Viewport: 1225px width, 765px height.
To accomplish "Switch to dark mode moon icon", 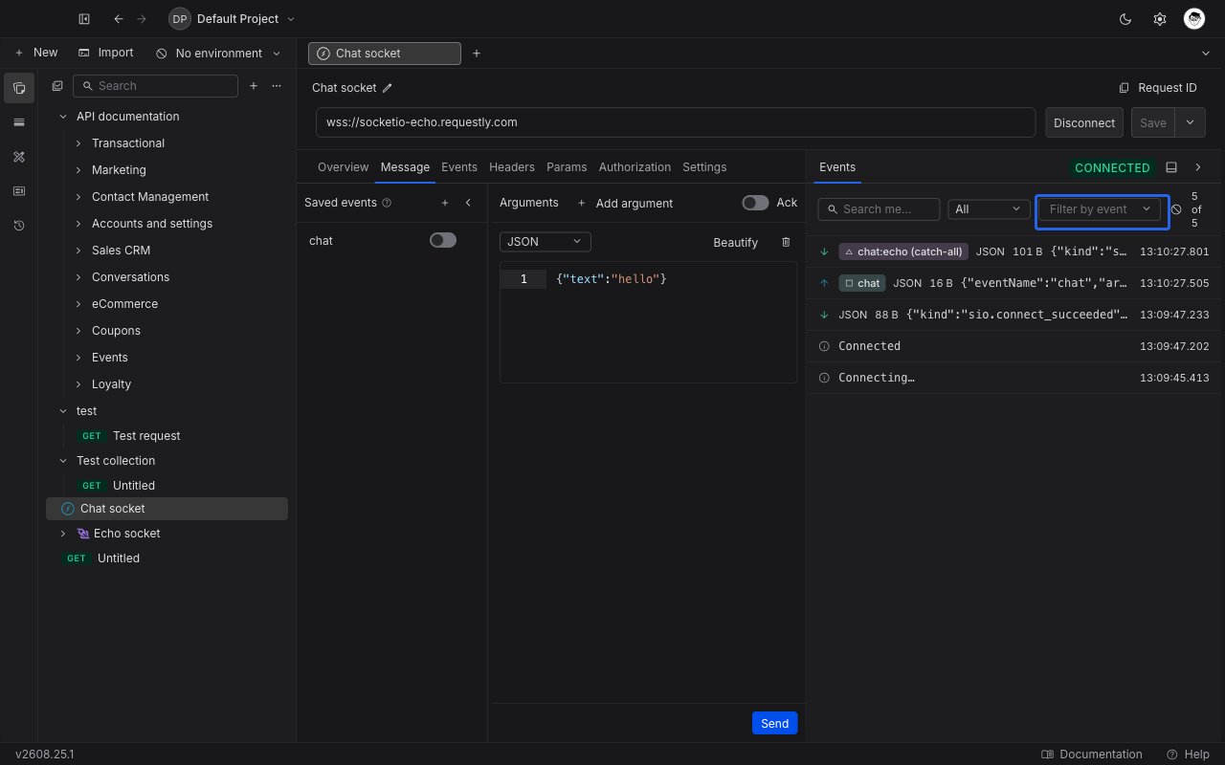I will [1125, 19].
